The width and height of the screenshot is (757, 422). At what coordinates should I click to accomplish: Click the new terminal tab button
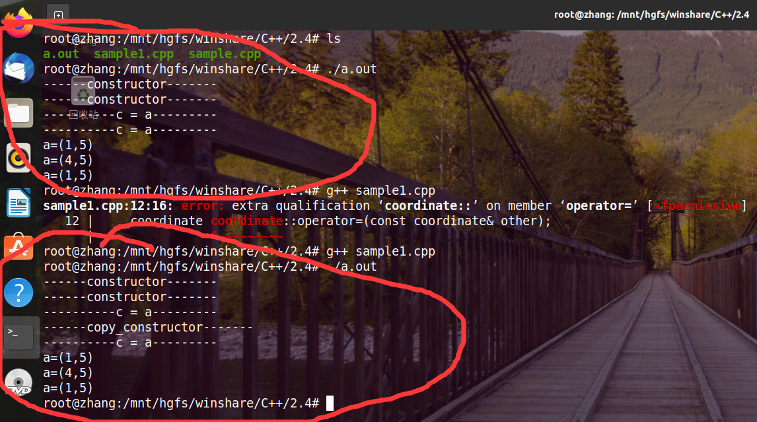coord(58,15)
